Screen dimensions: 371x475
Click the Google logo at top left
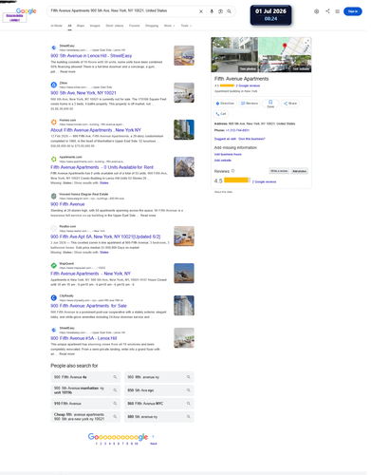27,11
